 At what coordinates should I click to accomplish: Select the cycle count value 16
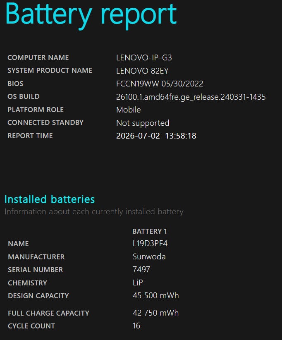(136, 326)
